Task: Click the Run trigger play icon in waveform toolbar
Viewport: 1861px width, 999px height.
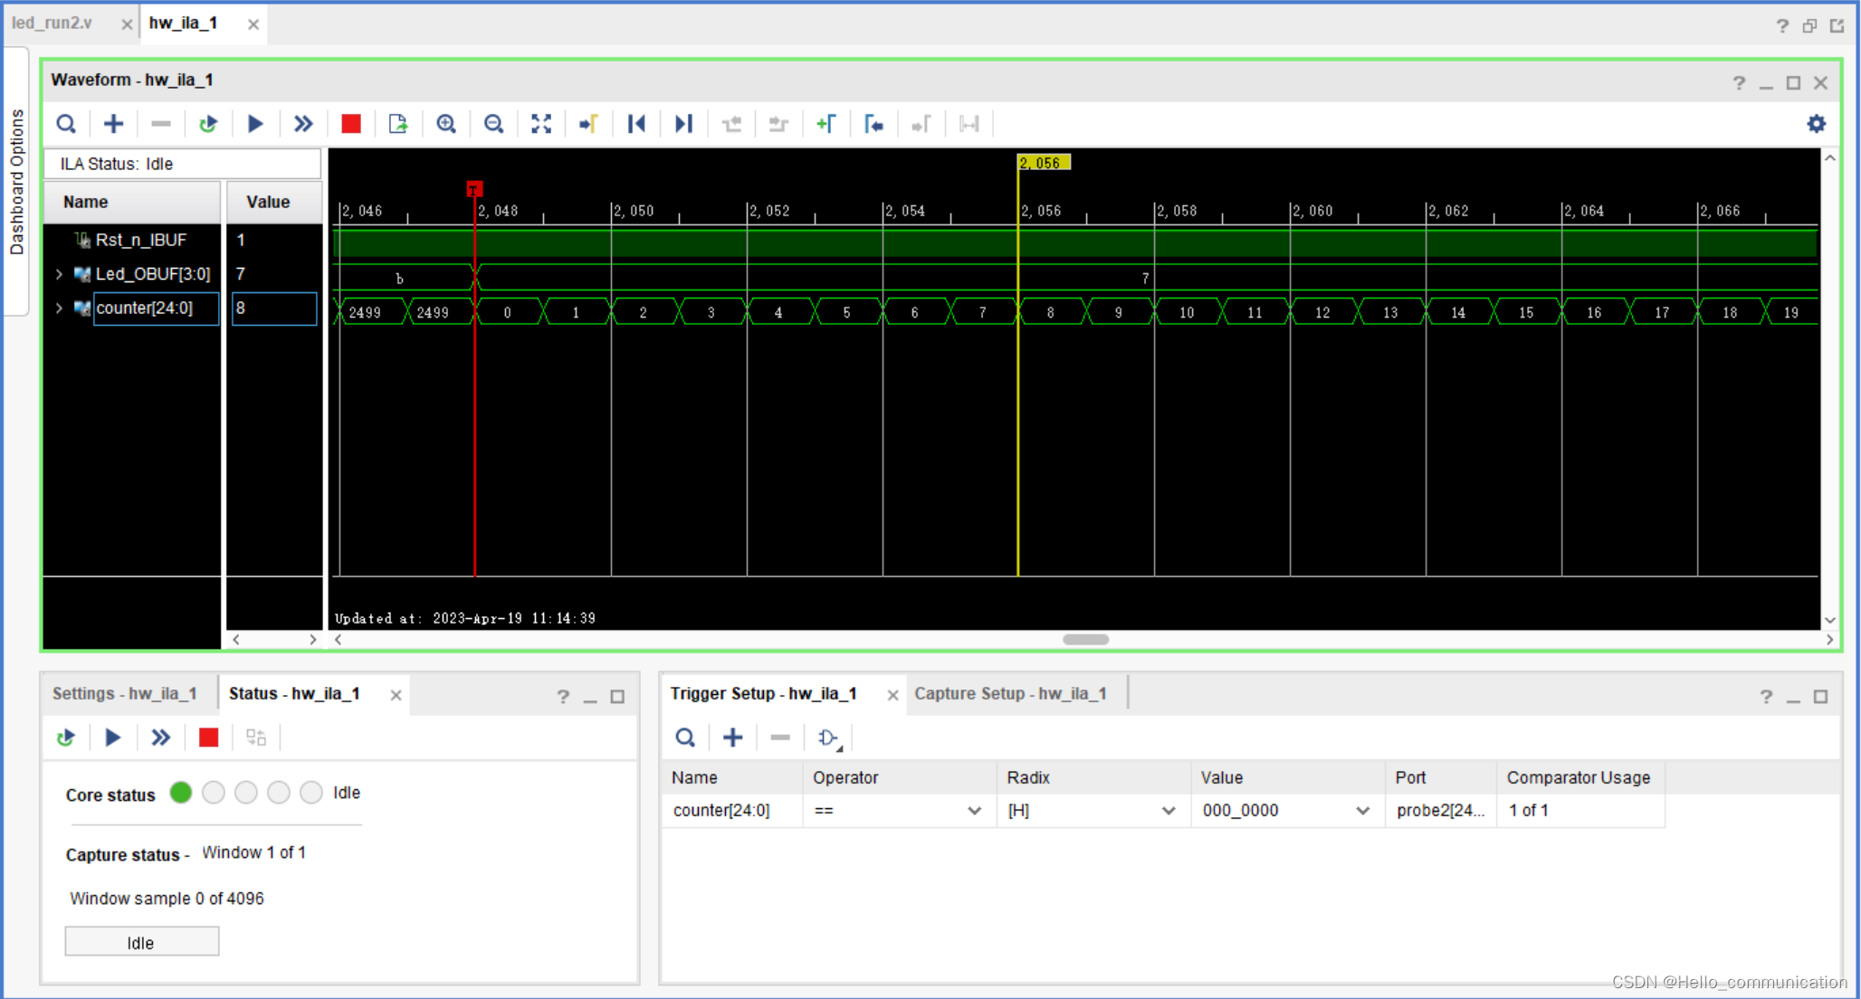Action: click(255, 124)
